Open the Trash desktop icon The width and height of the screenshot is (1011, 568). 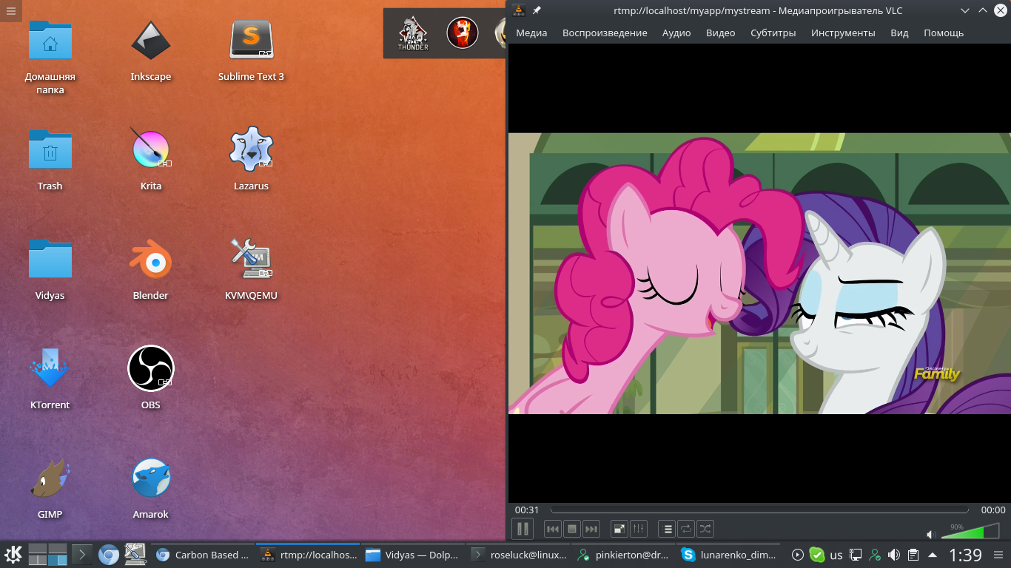pos(50,161)
